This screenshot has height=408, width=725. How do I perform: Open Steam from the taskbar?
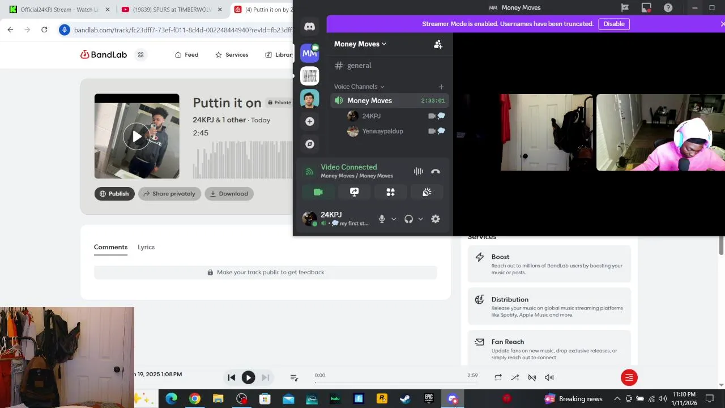pos(405,399)
